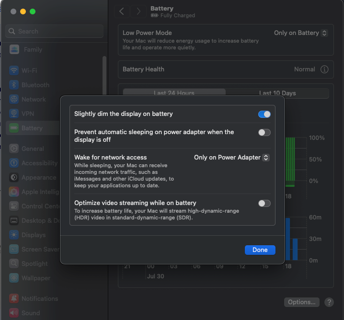
Task: Click the Done button
Action: (x=260, y=250)
